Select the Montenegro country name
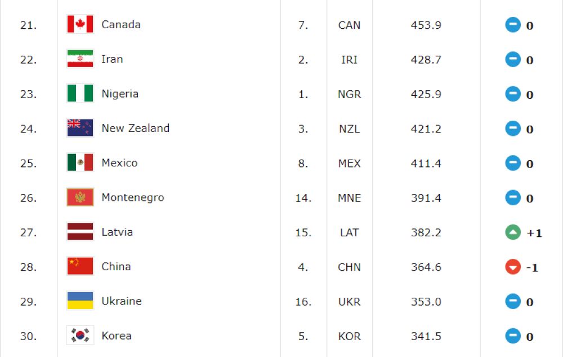563x357 pixels. pos(133,197)
